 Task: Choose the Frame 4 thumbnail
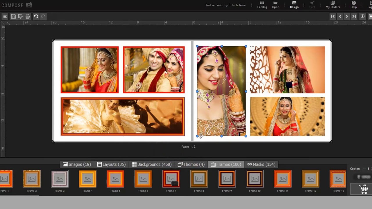point(87,179)
